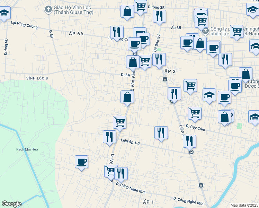Image resolution: width=259 pixels, height=208 pixels.
Task: Click restaurant marker left of Liên Ấp 1-2 label
Action: [109, 138]
